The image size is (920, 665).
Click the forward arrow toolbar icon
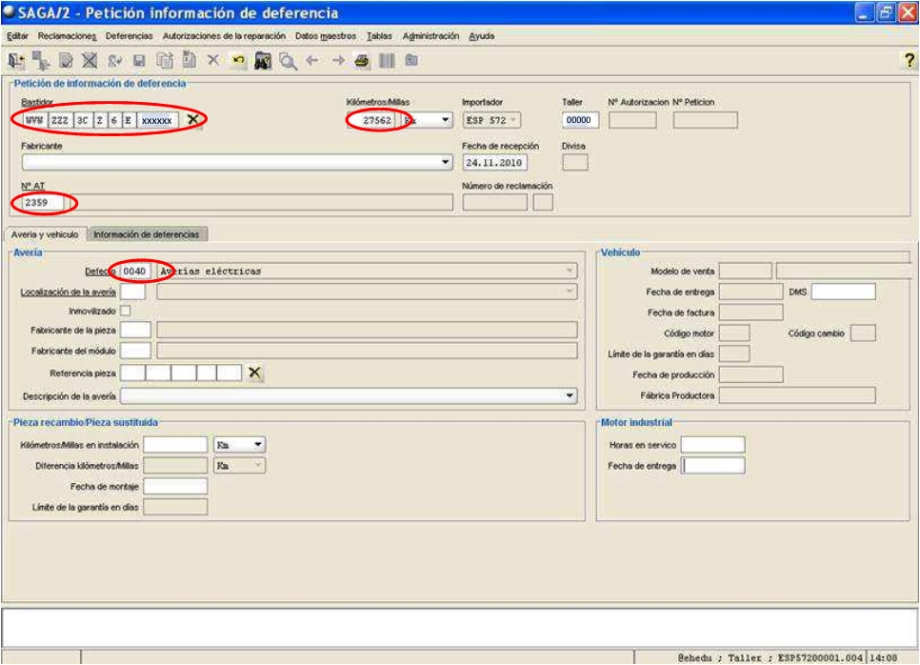pyautogui.click(x=338, y=60)
